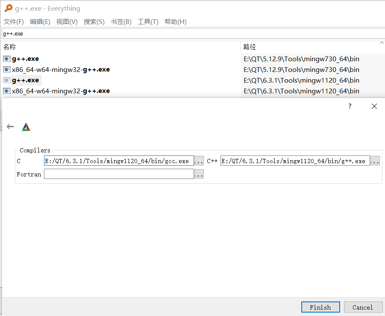Select g++.exe result in mingw1120_64
Screen dimensions: 385x316
click(26, 80)
